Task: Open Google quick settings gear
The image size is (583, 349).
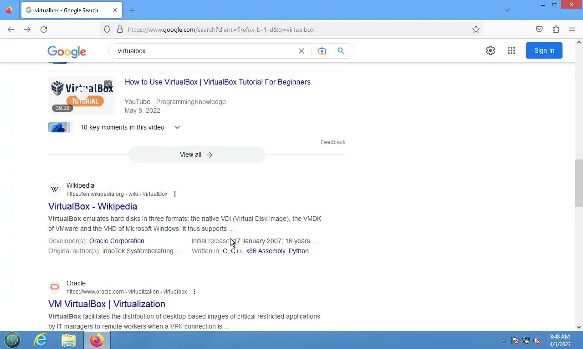Action: tap(491, 50)
